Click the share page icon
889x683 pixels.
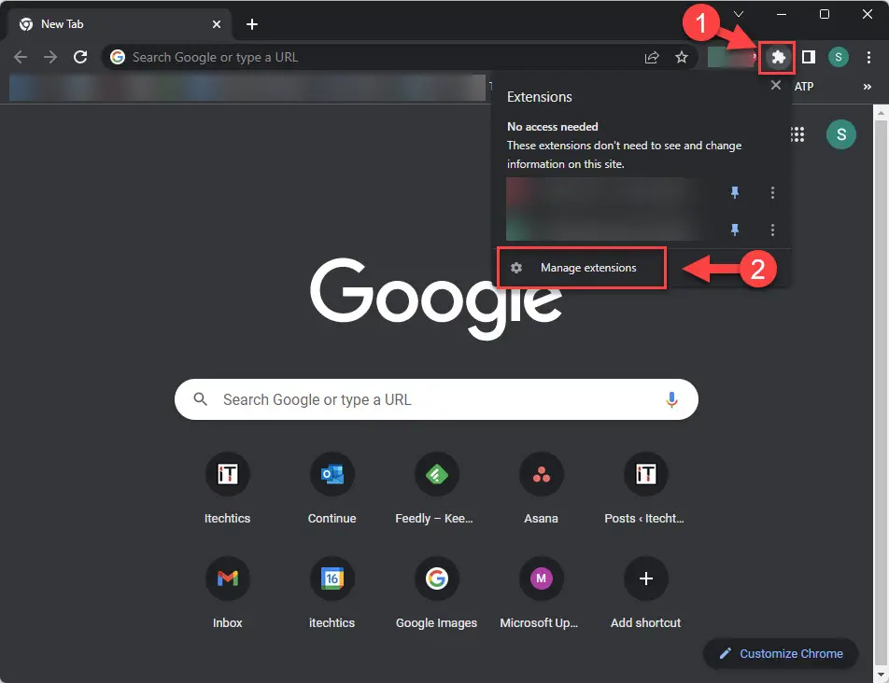pos(652,57)
